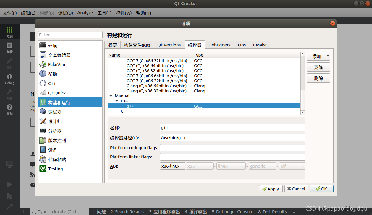The width and height of the screenshot is (372, 215).
Task: Select Qt Quick options category
Action: [x=70, y=93]
